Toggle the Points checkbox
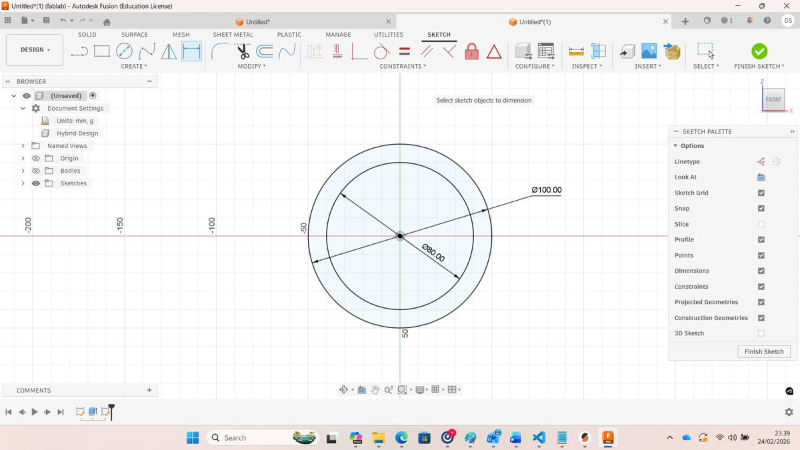Image resolution: width=800 pixels, height=450 pixels. (761, 255)
